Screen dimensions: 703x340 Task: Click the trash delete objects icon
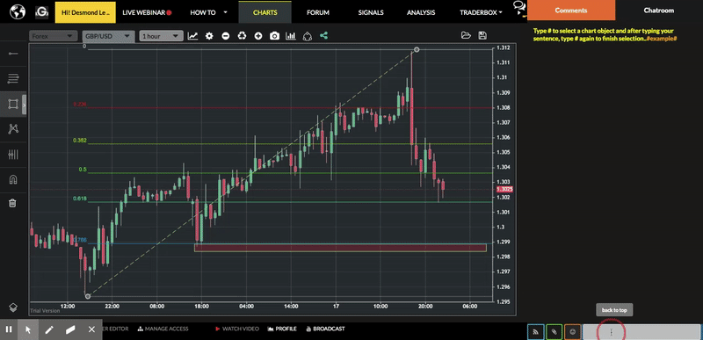pyautogui.click(x=13, y=203)
